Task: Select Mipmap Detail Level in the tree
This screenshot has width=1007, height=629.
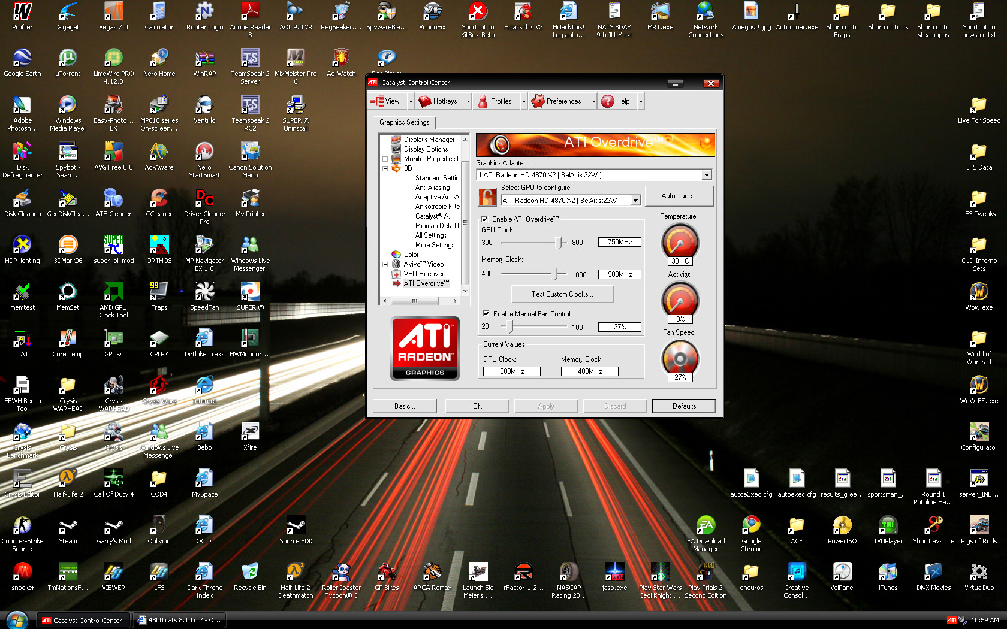Action: tap(438, 226)
